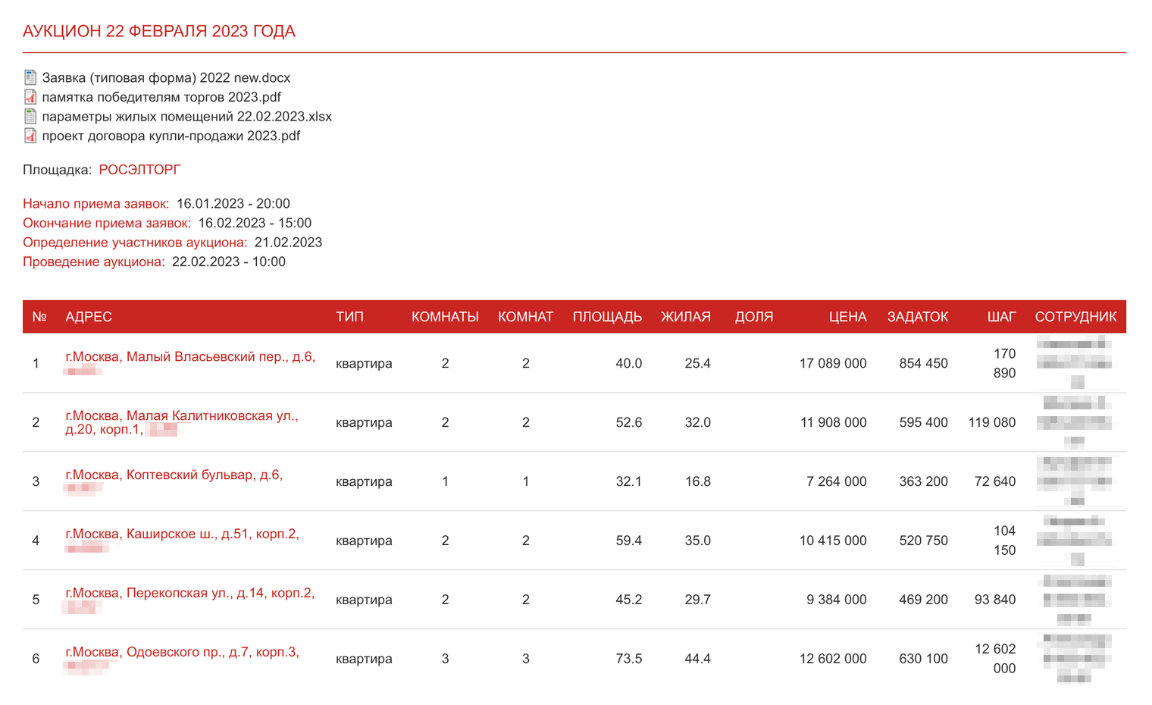
Task: Click the PDF icon beside памятка победителям торгов
Action: 30,97
